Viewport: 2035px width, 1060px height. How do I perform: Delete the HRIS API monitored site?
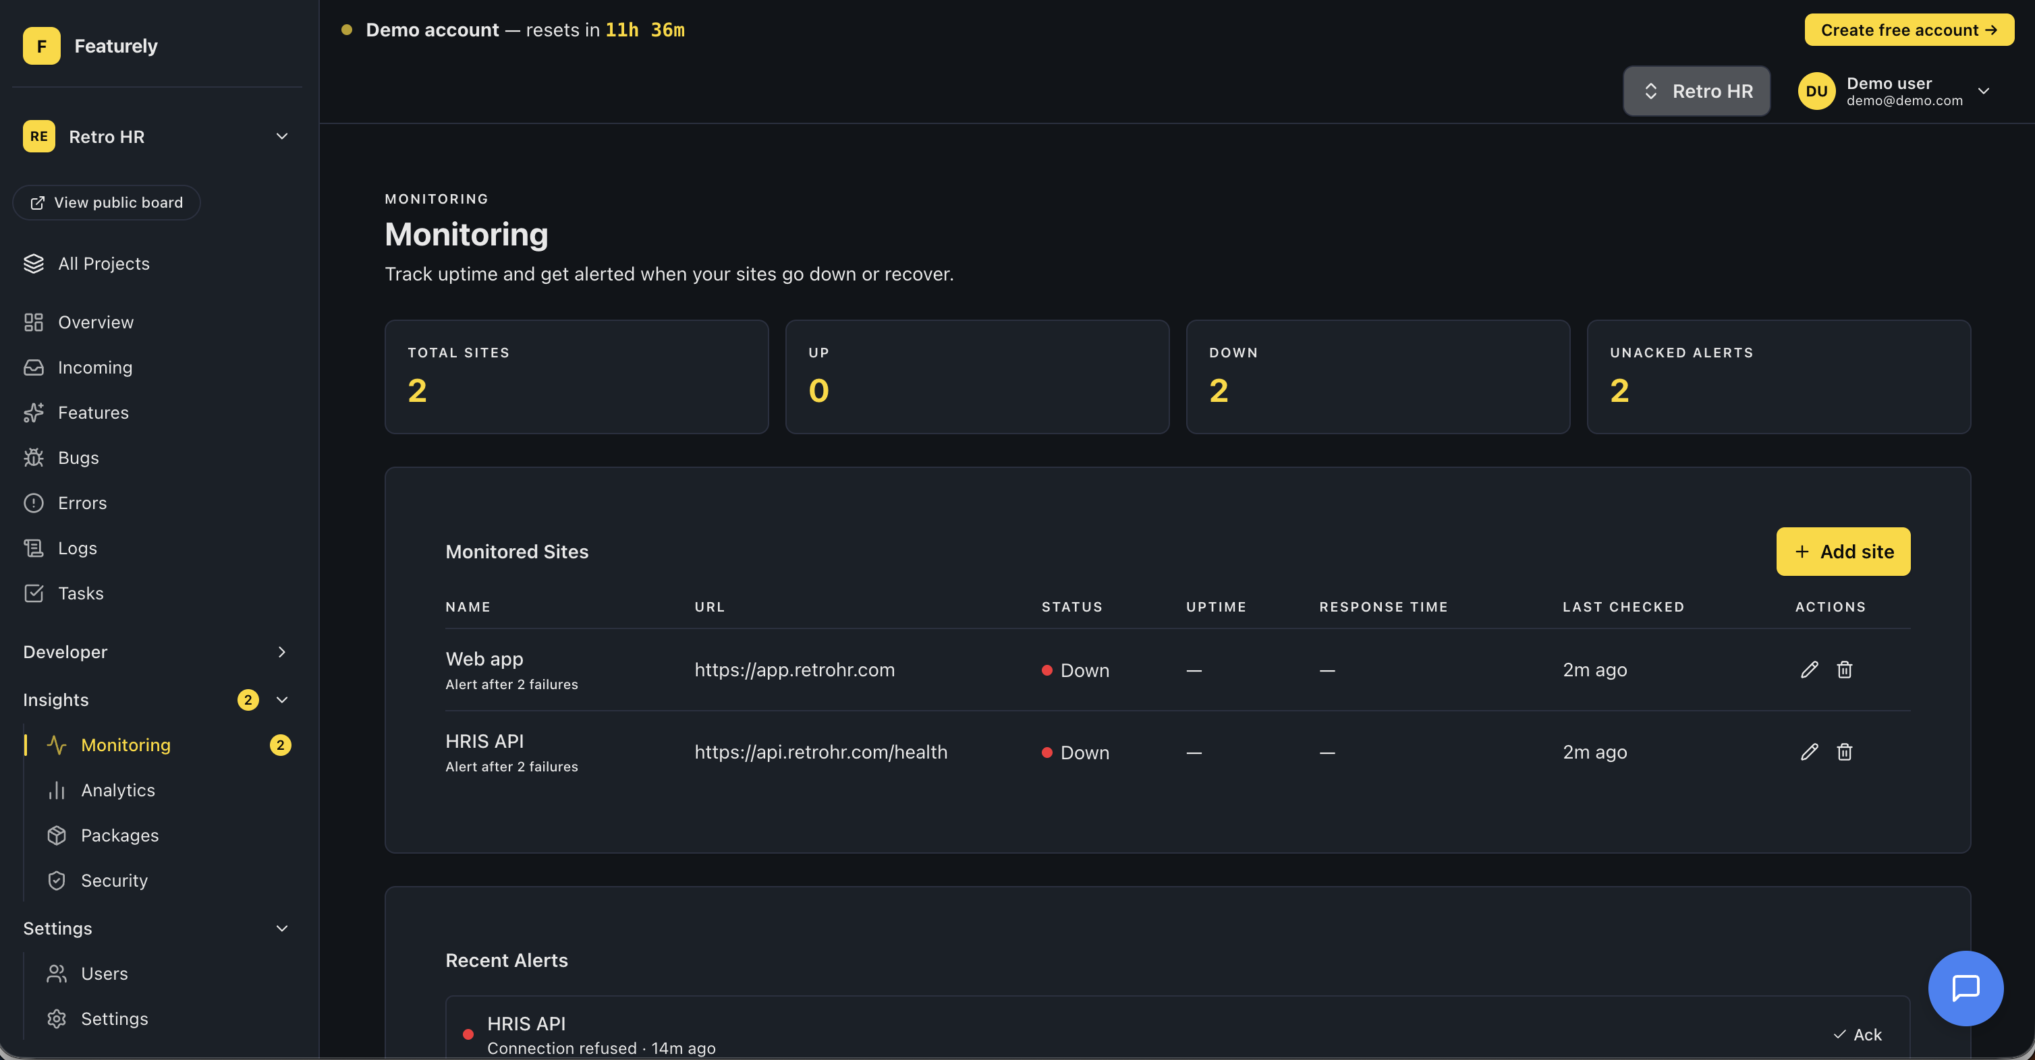coord(1844,751)
